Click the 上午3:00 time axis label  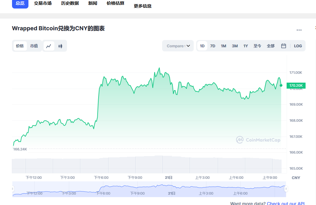coord(202,178)
